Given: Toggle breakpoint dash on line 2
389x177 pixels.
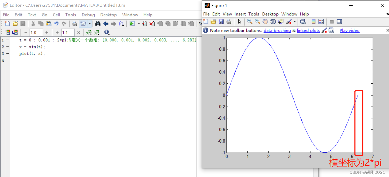Looking at the screenshot, I should [x=7, y=47].
